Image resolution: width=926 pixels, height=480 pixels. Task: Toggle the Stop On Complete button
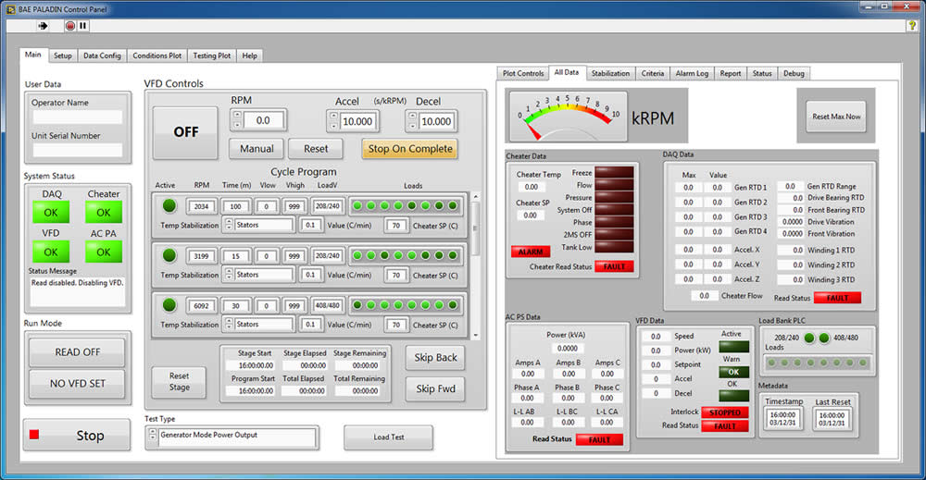[410, 149]
